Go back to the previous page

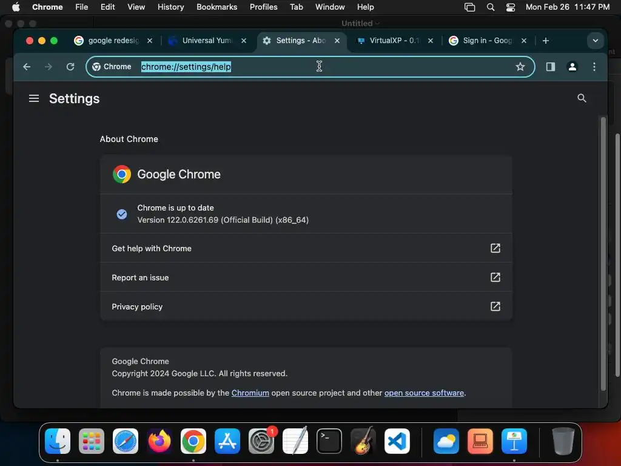[x=27, y=67]
